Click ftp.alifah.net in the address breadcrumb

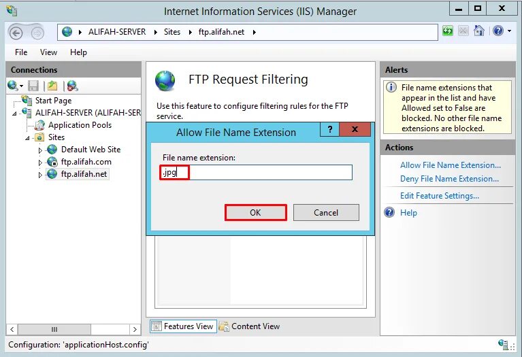coord(221,32)
